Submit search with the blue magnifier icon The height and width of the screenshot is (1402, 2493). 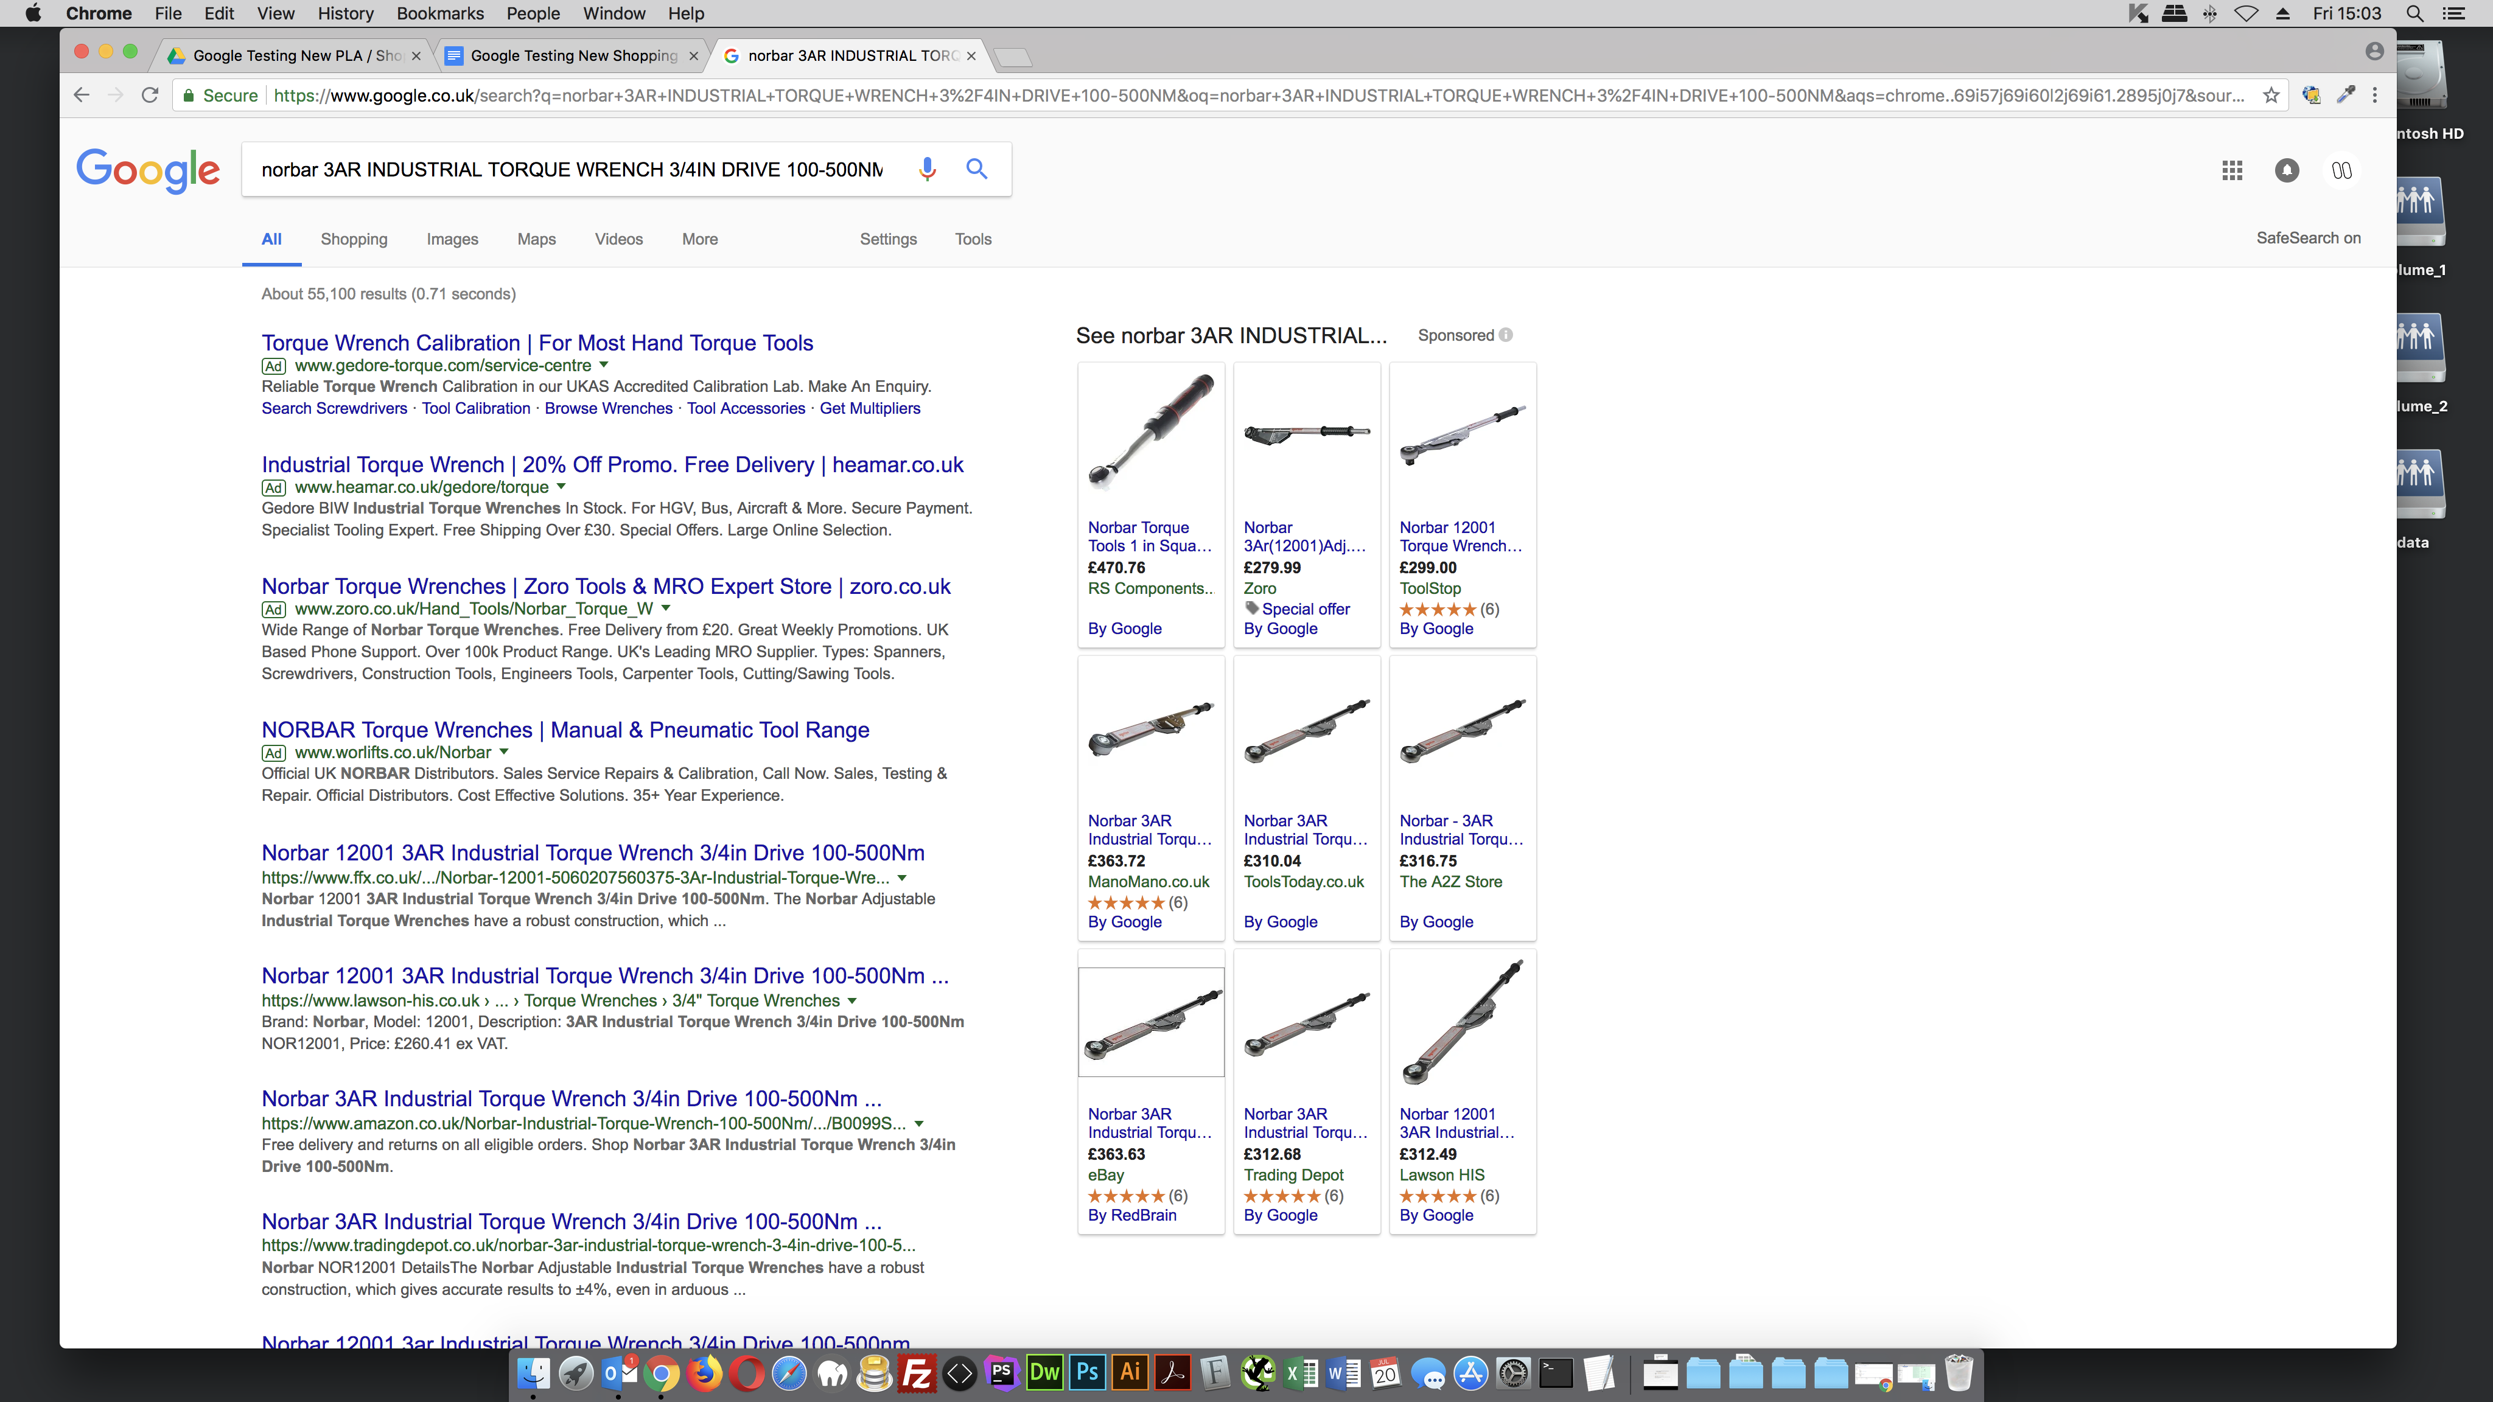[976, 169]
